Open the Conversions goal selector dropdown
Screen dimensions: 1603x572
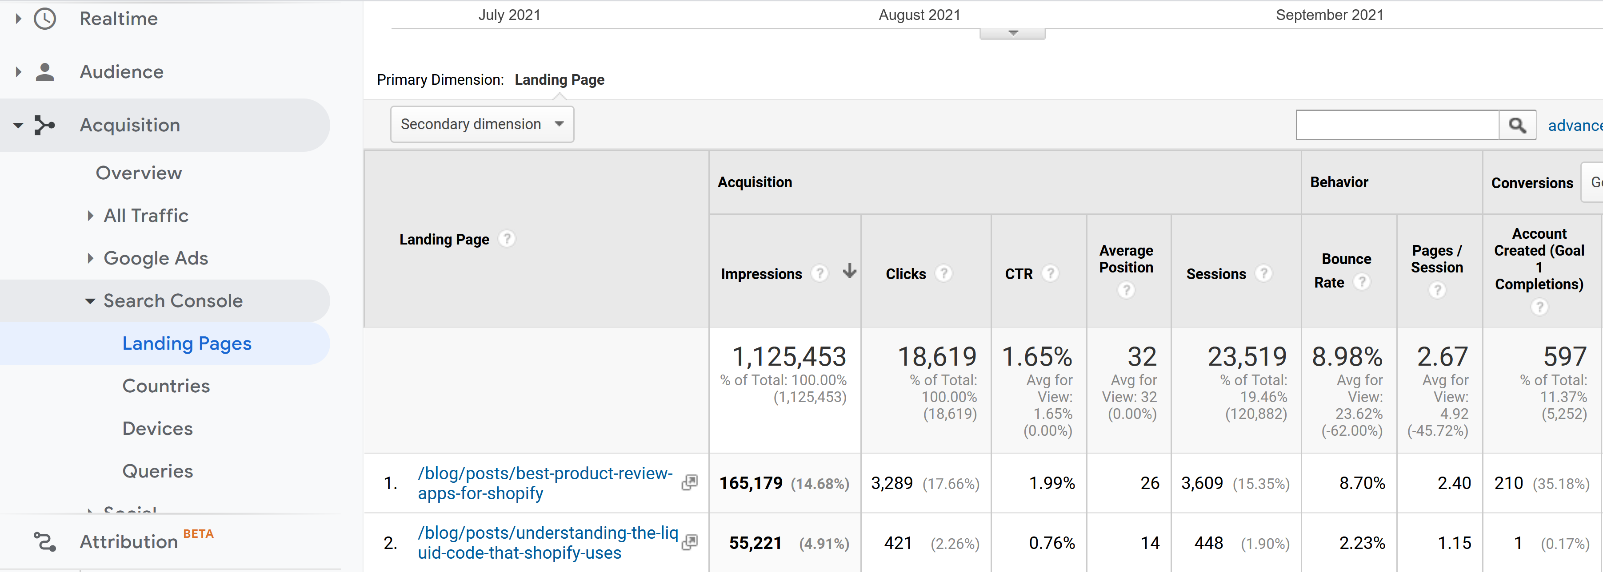point(1592,182)
